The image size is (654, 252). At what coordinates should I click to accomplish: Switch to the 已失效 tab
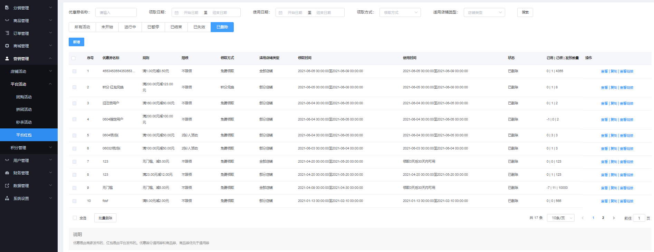[x=199, y=27]
